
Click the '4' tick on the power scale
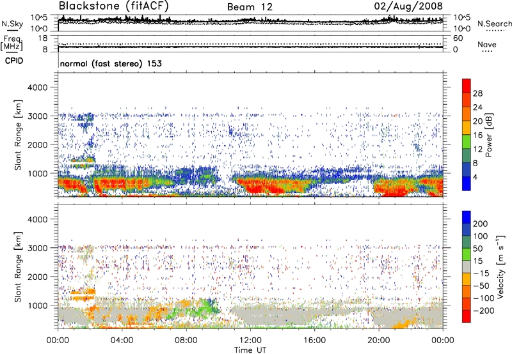pyautogui.click(x=475, y=177)
